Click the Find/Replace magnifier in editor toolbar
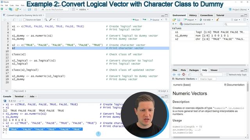Screen dimensions: 250x140 [46, 20]
